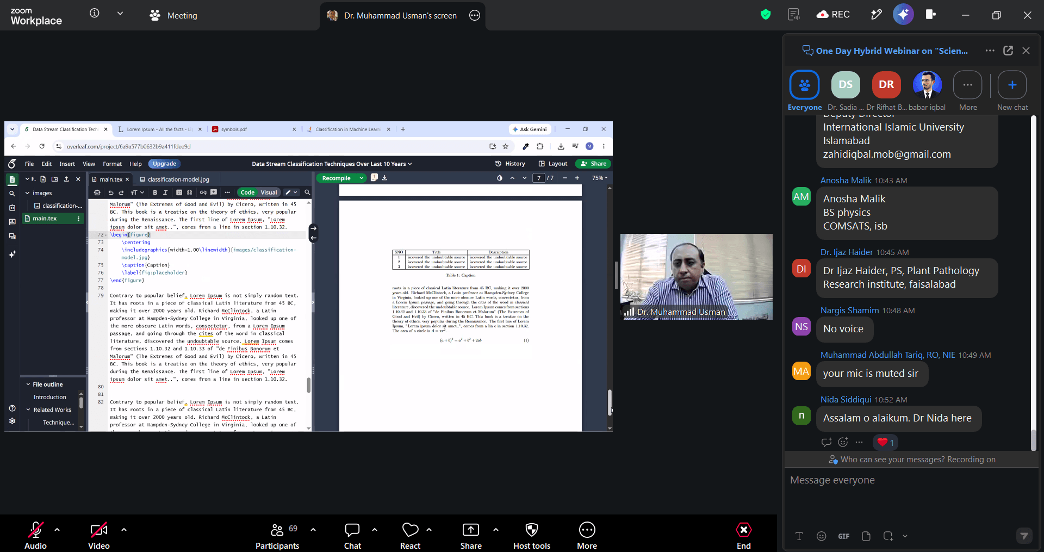The width and height of the screenshot is (1044, 552).
Task: Collapse images folder in Overleaf file tree
Action: 28,193
